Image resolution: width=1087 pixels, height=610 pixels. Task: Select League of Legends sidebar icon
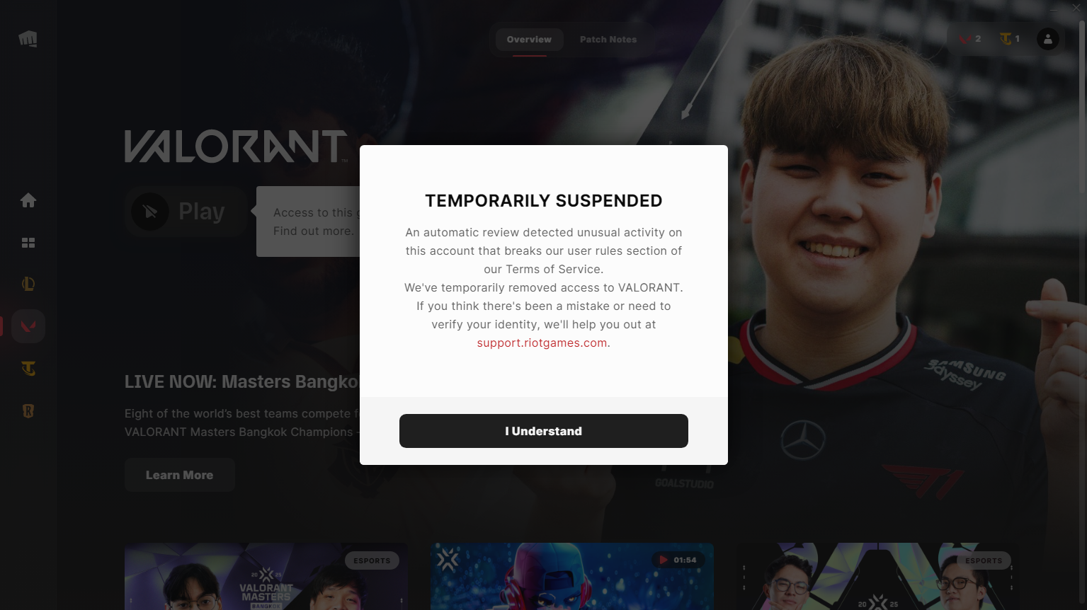[28, 284]
